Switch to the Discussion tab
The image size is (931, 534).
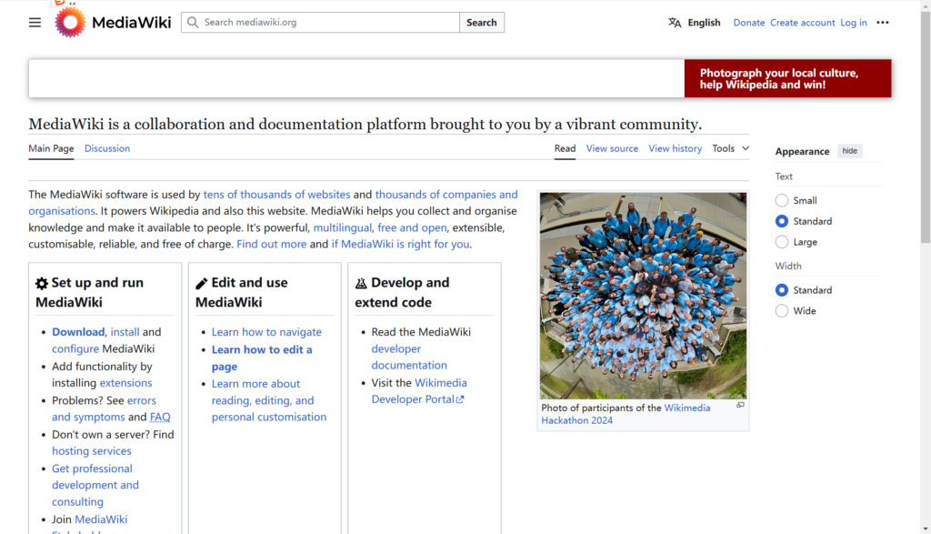pyautogui.click(x=107, y=148)
